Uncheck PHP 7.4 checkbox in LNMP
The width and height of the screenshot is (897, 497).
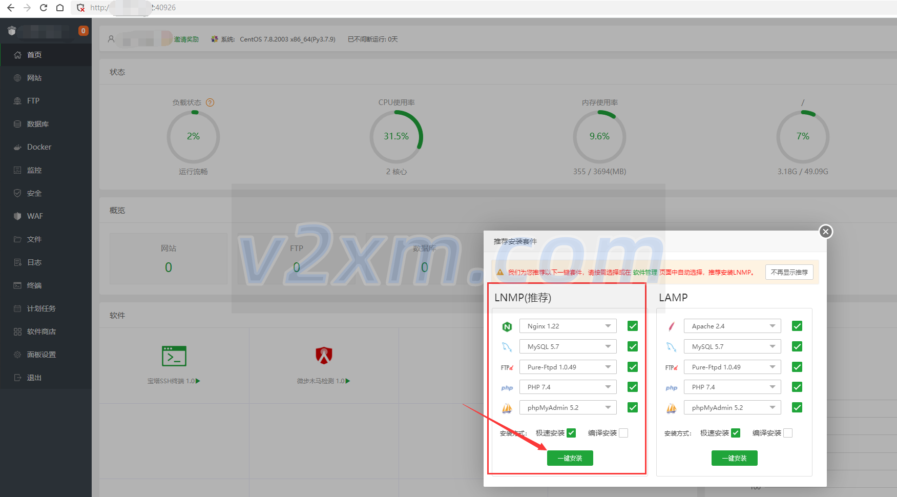[633, 387]
